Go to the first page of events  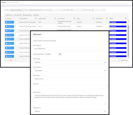6,60
